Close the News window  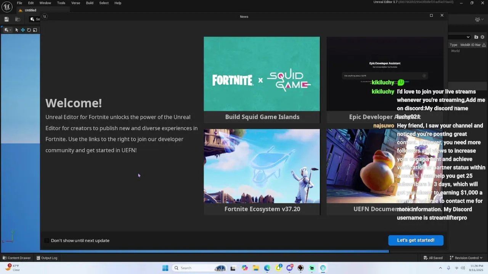pos(442,16)
